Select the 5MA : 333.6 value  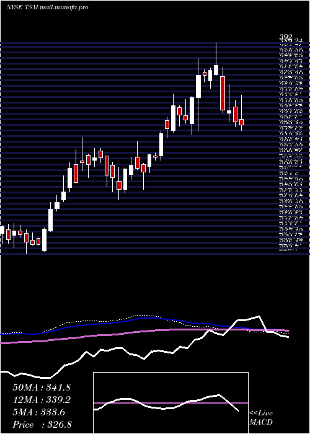click(38, 412)
